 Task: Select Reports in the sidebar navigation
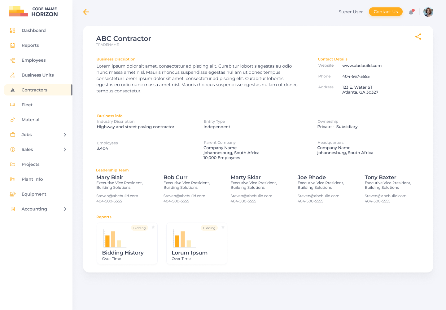[30, 45]
